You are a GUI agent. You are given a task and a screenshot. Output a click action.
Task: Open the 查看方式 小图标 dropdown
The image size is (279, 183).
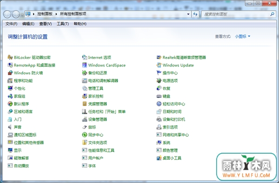tap(243, 36)
